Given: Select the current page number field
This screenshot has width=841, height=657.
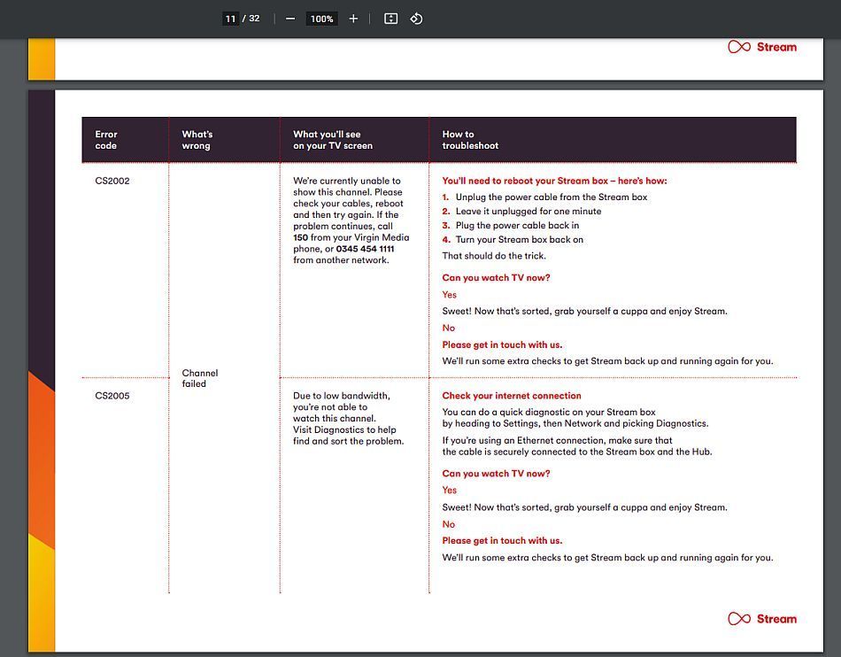Looking at the screenshot, I should pos(230,19).
